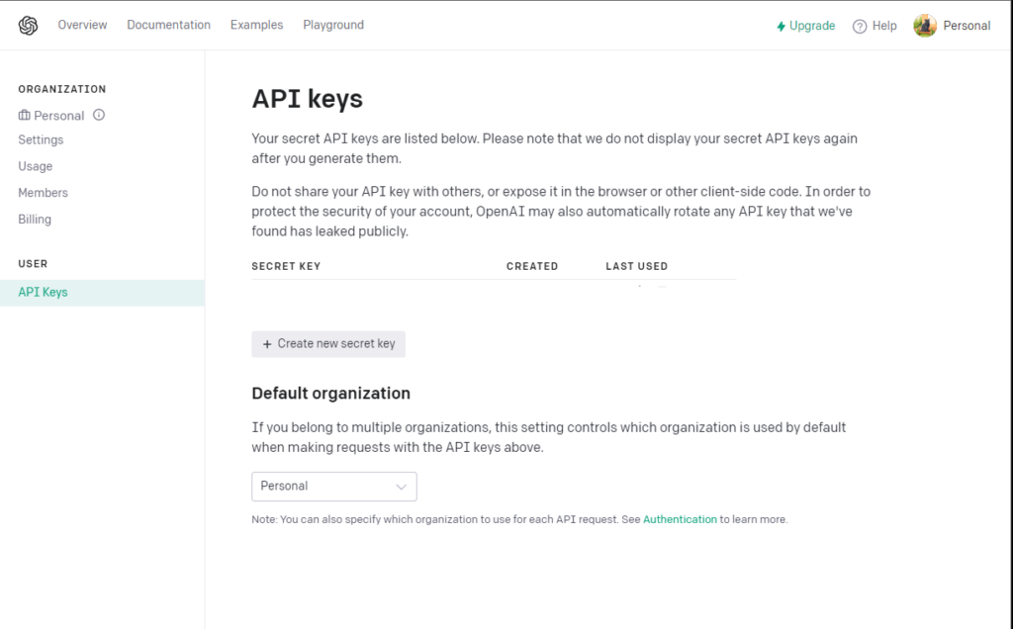Click the OpenAI logo icon
The width and height of the screenshot is (1013, 629).
point(28,25)
